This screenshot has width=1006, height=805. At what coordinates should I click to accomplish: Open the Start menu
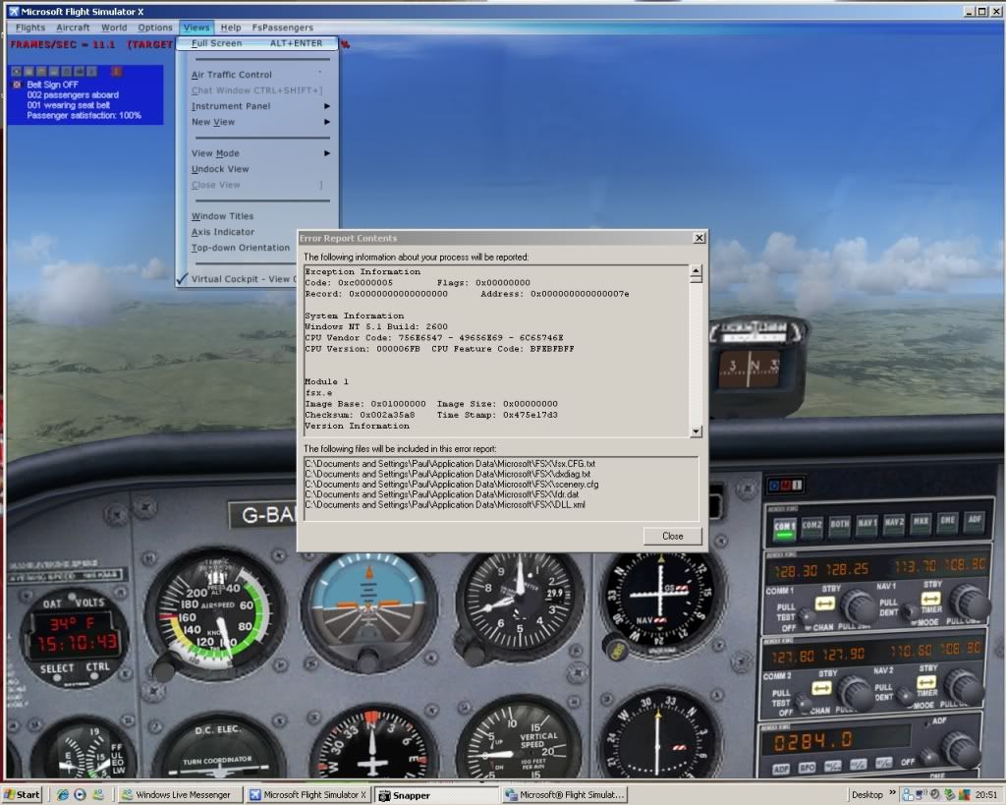tap(22, 795)
